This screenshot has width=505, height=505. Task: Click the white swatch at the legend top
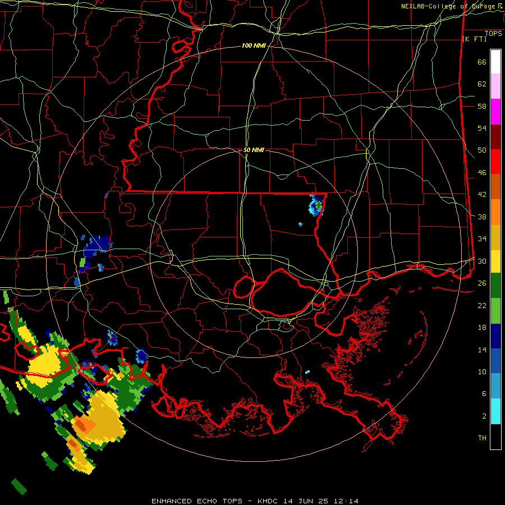[x=495, y=62]
